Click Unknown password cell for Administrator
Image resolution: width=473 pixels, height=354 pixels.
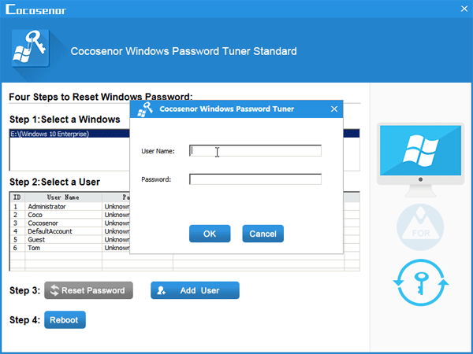(x=117, y=206)
